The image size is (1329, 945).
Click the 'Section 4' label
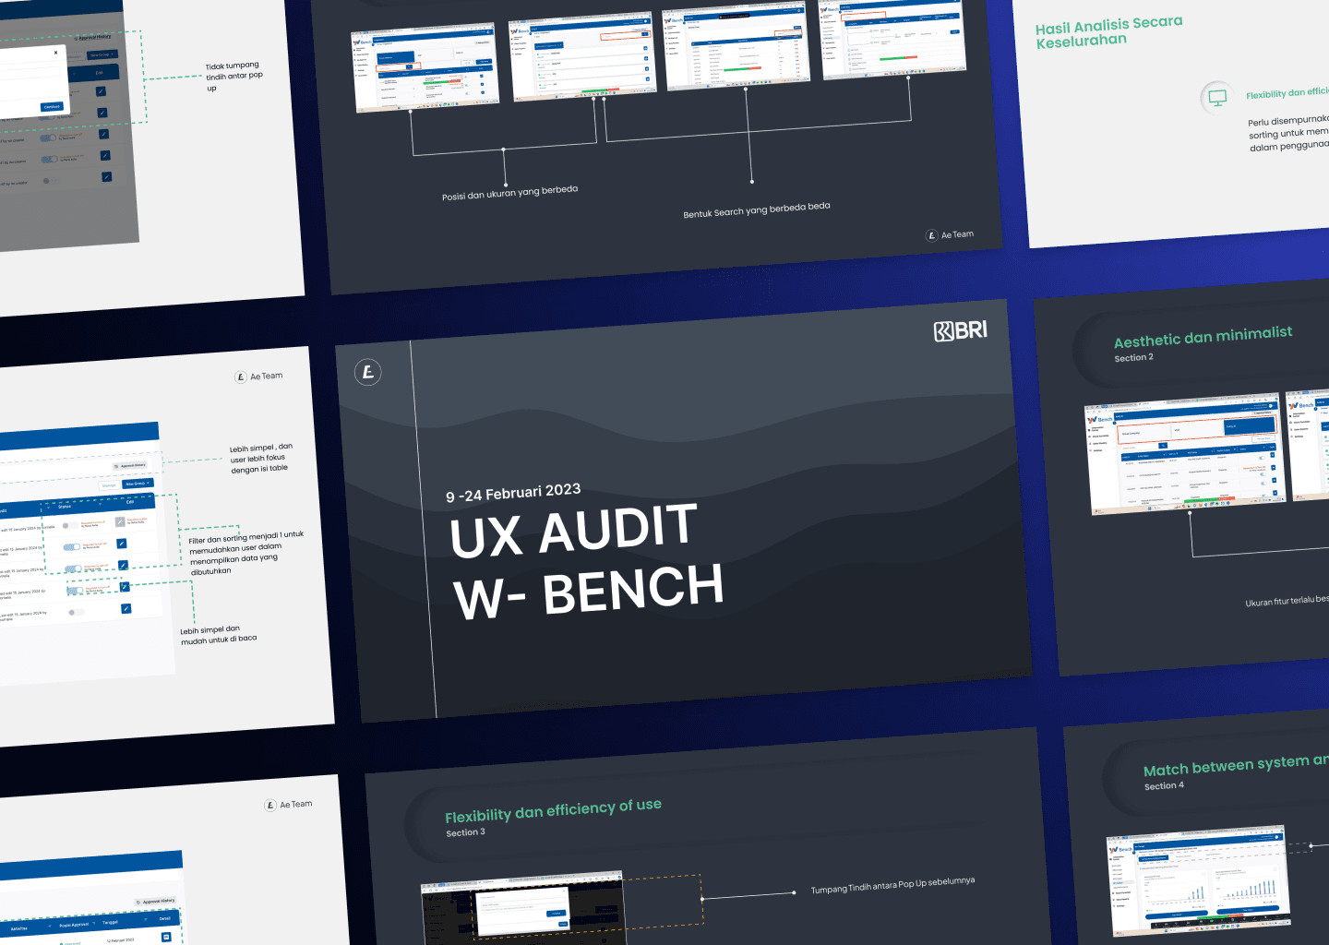[x=1164, y=786]
